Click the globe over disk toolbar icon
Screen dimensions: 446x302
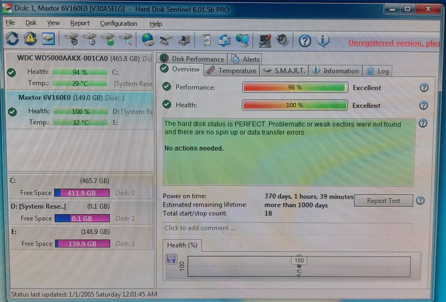148,39
